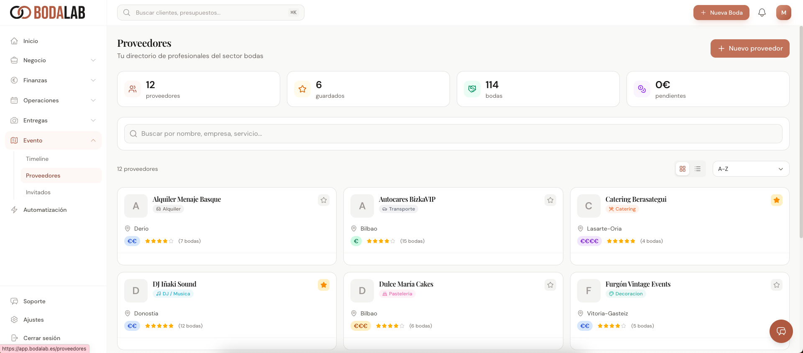
Task: Go to Timeline submenu item
Action: click(37, 159)
